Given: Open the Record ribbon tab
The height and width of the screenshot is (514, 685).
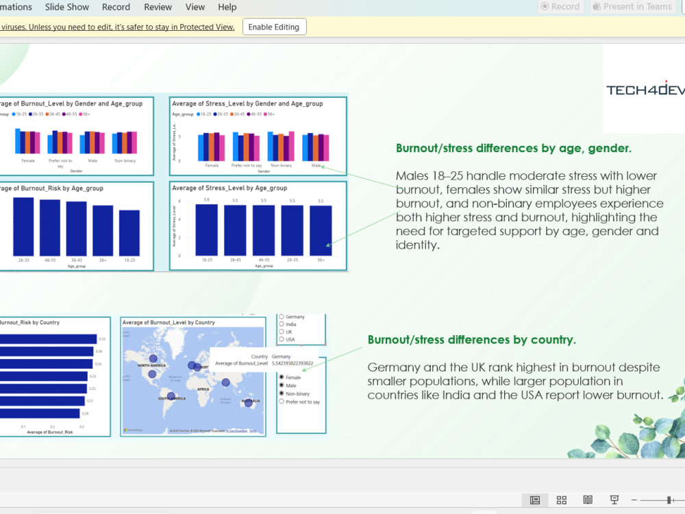Looking at the screenshot, I should click(x=116, y=7).
